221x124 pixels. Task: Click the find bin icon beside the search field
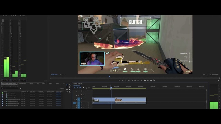tap(21, 88)
